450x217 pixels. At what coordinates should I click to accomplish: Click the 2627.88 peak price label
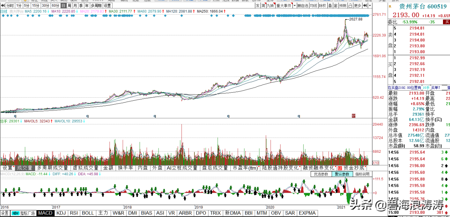point(356,19)
